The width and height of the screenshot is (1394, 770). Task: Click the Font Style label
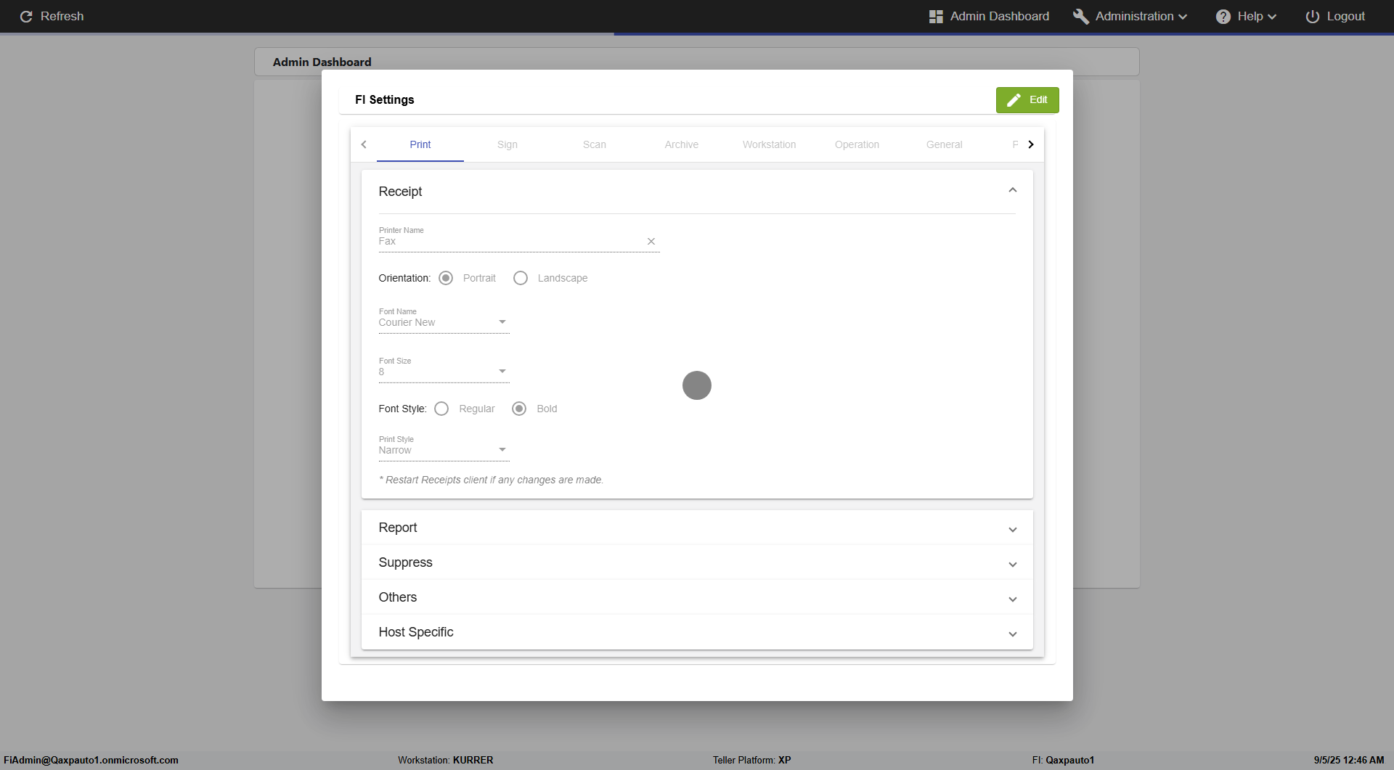pyautogui.click(x=402, y=409)
